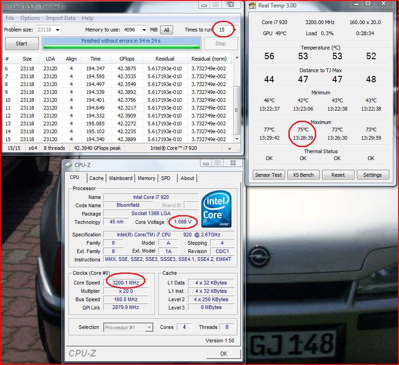
Task: Click the 3200.00 MHz reading in Real Temp
Action: coord(320,22)
